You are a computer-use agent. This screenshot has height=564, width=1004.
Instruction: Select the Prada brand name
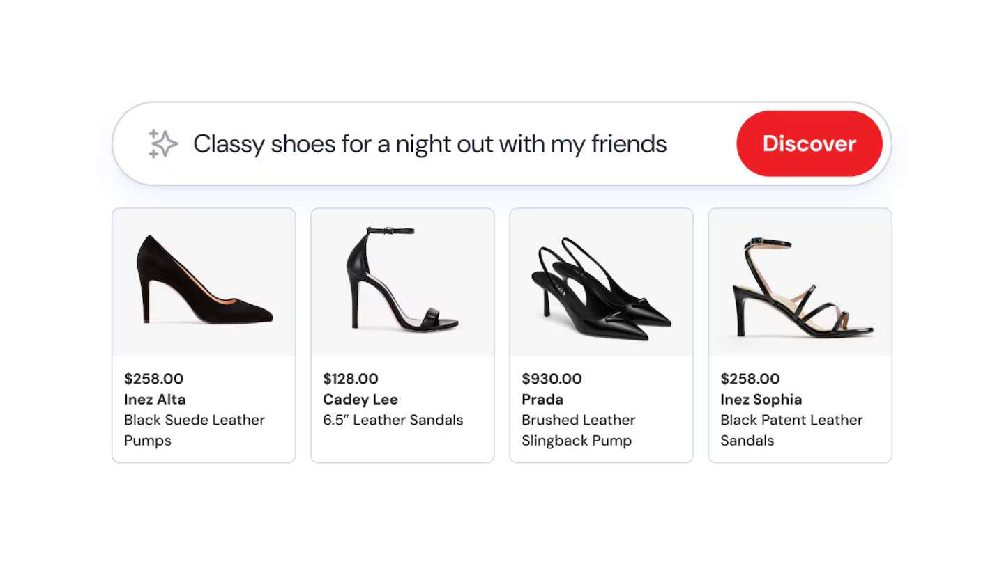pyautogui.click(x=542, y=400)
